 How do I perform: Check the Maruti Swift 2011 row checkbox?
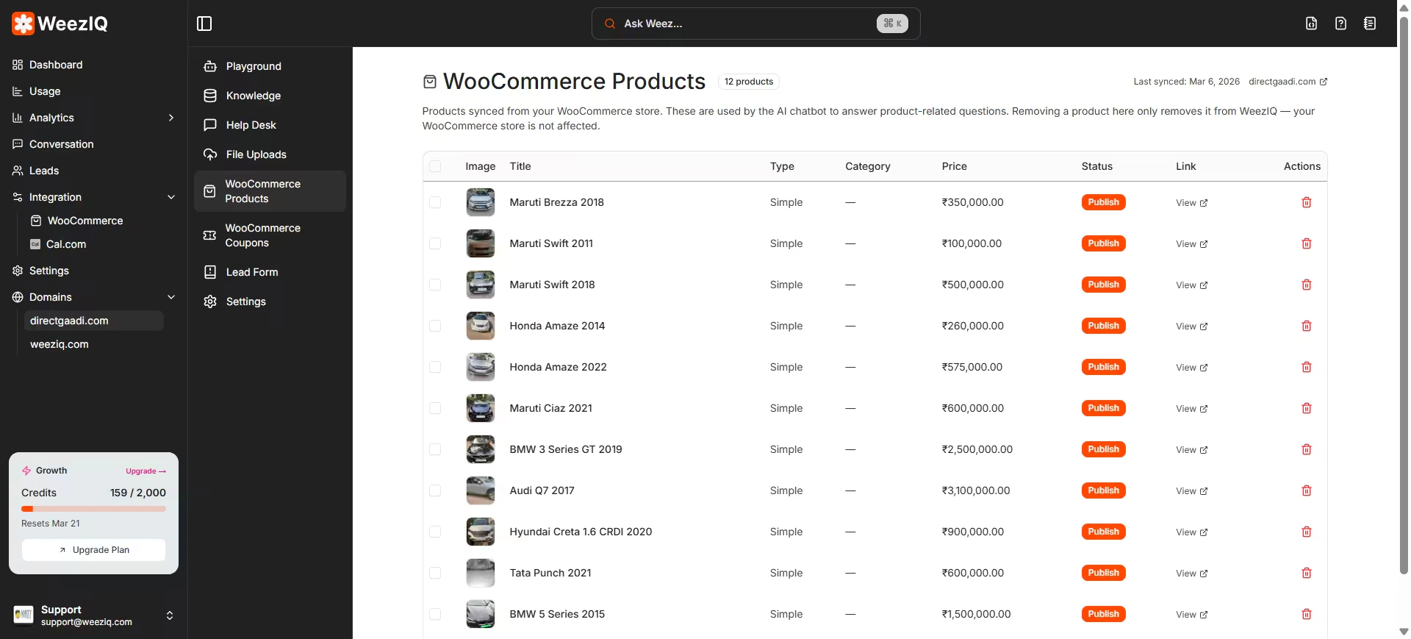[x=435, y=243]
